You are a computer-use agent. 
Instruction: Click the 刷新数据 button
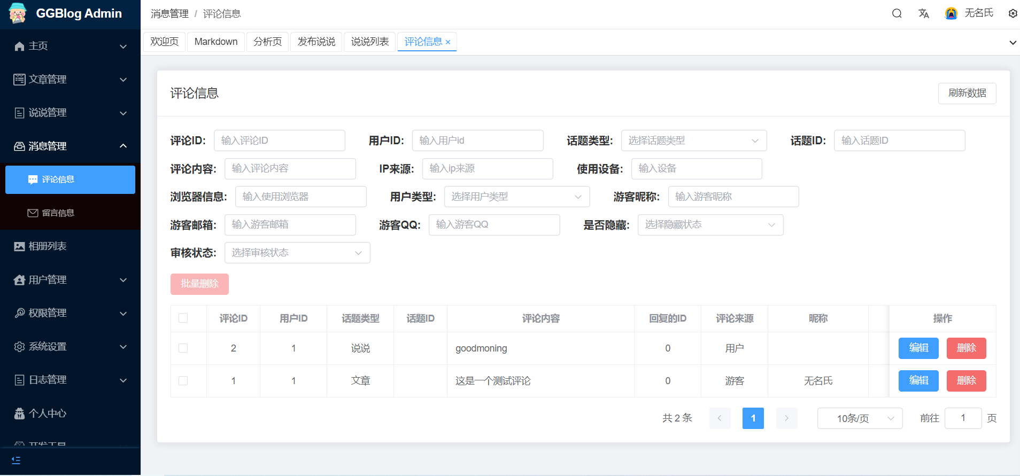pos(967,93)
